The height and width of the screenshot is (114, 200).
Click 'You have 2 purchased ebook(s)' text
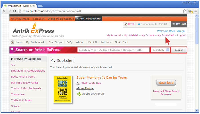click(x=81, y=67)
